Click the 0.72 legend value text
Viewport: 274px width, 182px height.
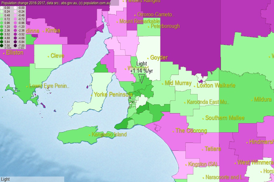pyautogui.click(x=7, y=19)
